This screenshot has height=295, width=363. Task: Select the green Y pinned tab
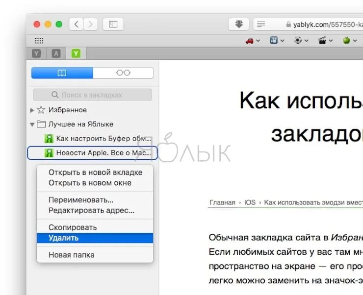click(76, 53)
